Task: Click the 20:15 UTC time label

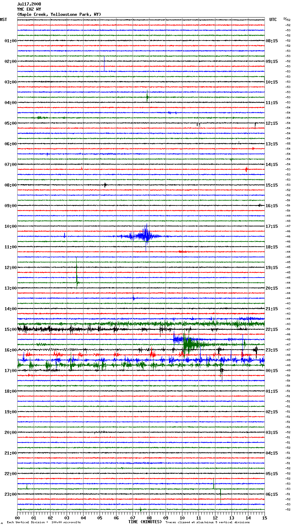Action: 272,288
